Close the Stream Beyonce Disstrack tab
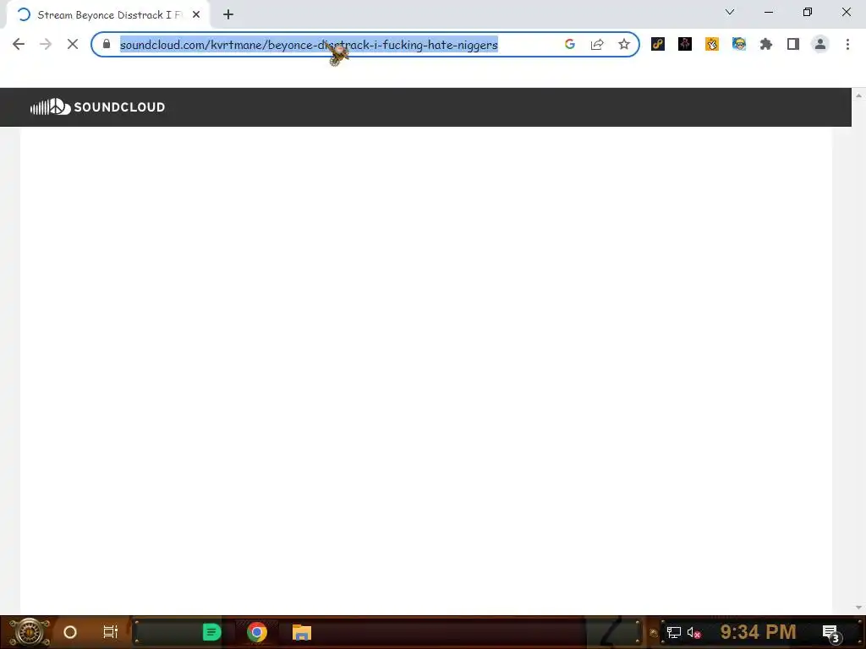This screenshot has height=649, width=866. click(196, 14)
